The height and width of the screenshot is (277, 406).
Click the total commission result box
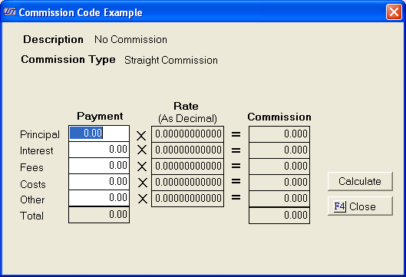tap(279, 216)
